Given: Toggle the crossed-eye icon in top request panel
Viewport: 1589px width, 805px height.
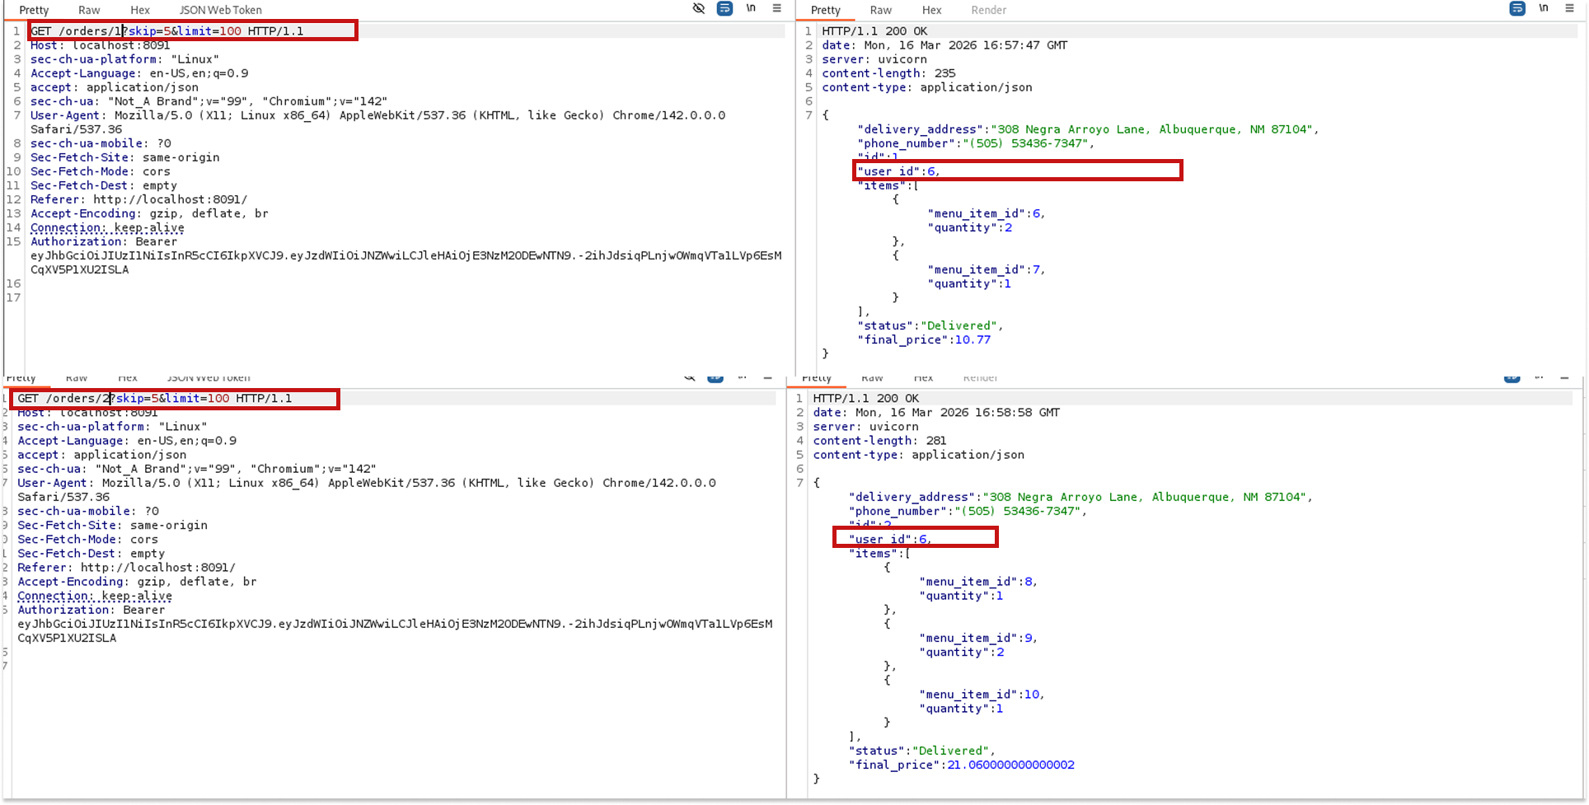Looking at the screenshot, I should [699, 9].
